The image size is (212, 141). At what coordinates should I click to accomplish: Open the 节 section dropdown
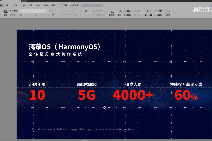pos(14,15)
